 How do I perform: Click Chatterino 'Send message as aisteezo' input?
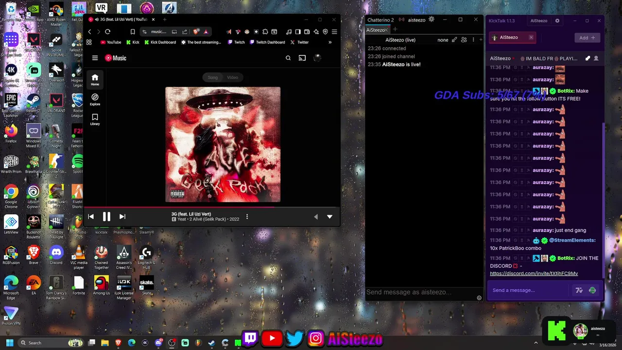pyautogui.click(x=420, y=292)
